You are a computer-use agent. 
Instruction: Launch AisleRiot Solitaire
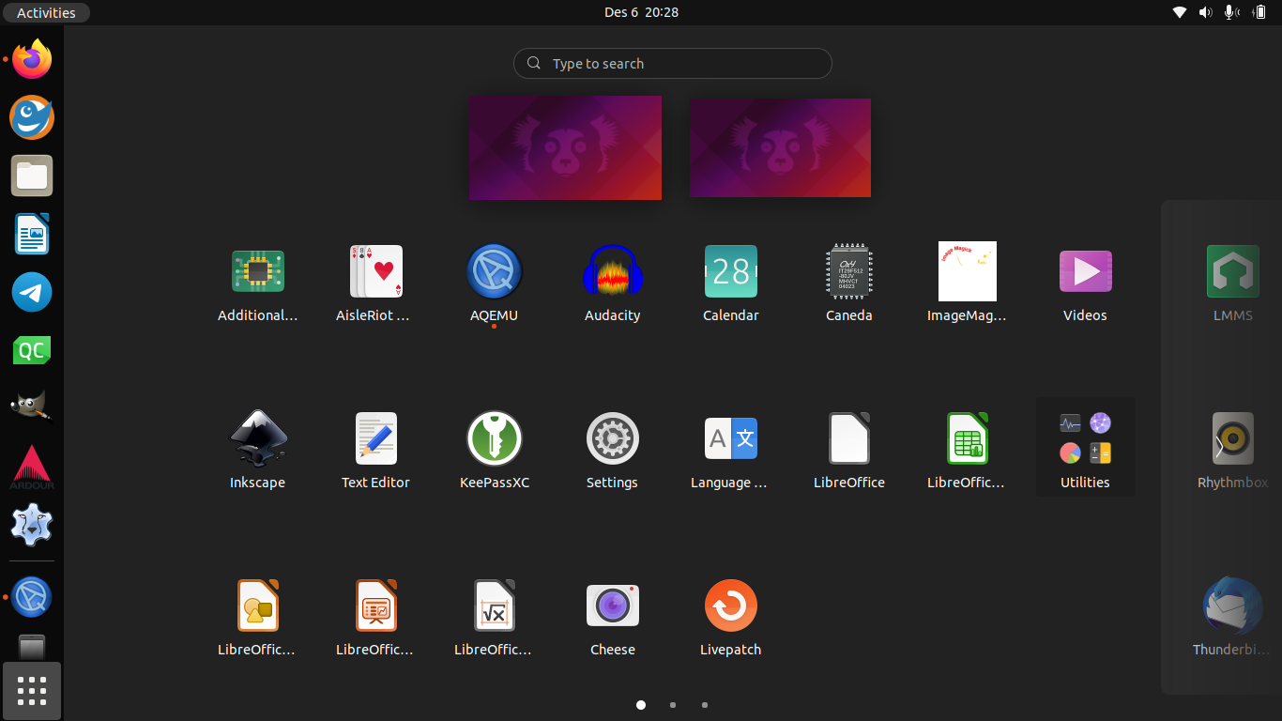(376, 284)
